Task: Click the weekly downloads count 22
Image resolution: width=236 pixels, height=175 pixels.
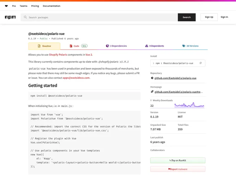Action: point(152,106)
